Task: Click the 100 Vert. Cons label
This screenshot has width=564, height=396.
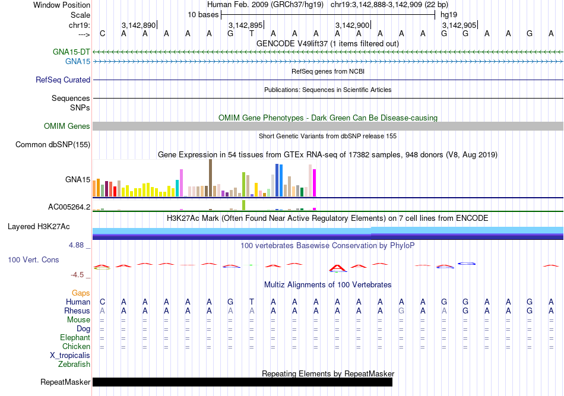Action: tap(33, 259)
